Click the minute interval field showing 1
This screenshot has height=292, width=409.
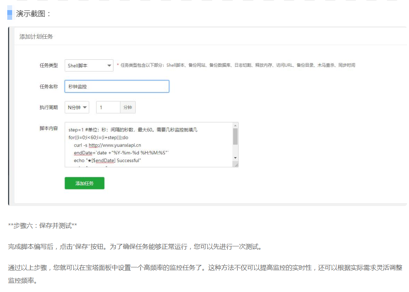pyautogui.click(x=108, y=107)
